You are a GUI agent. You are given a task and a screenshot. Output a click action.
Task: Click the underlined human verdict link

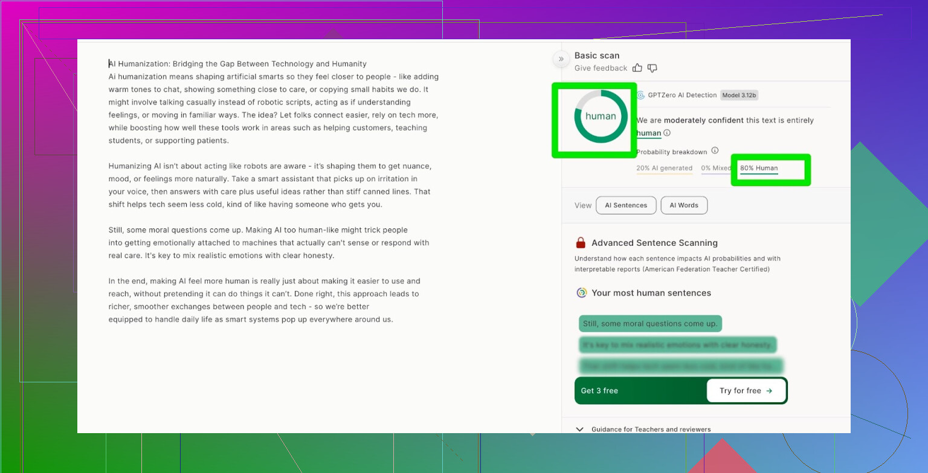[648, 134]
